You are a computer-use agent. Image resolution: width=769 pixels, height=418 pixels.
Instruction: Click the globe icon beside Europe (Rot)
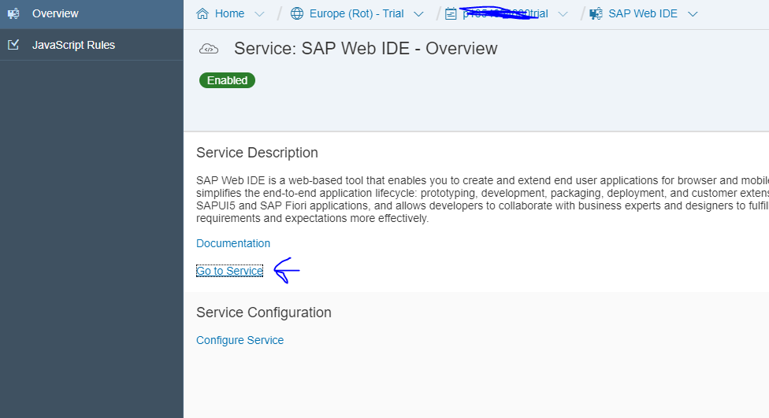click(297, 13)
